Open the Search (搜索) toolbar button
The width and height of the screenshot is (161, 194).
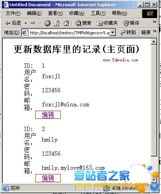pyautogui.click(x=83, y=23)
